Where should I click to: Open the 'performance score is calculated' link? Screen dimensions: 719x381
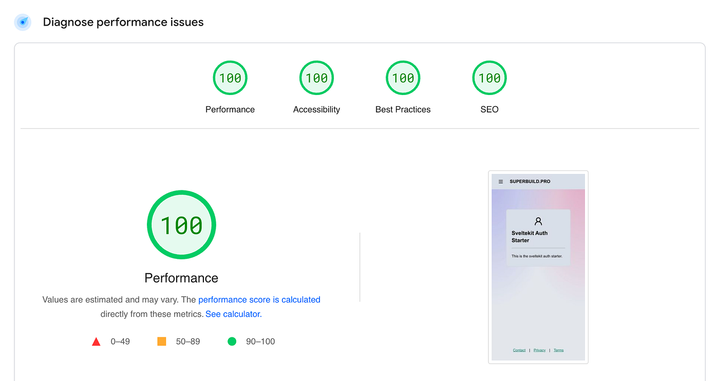[259, 299]
